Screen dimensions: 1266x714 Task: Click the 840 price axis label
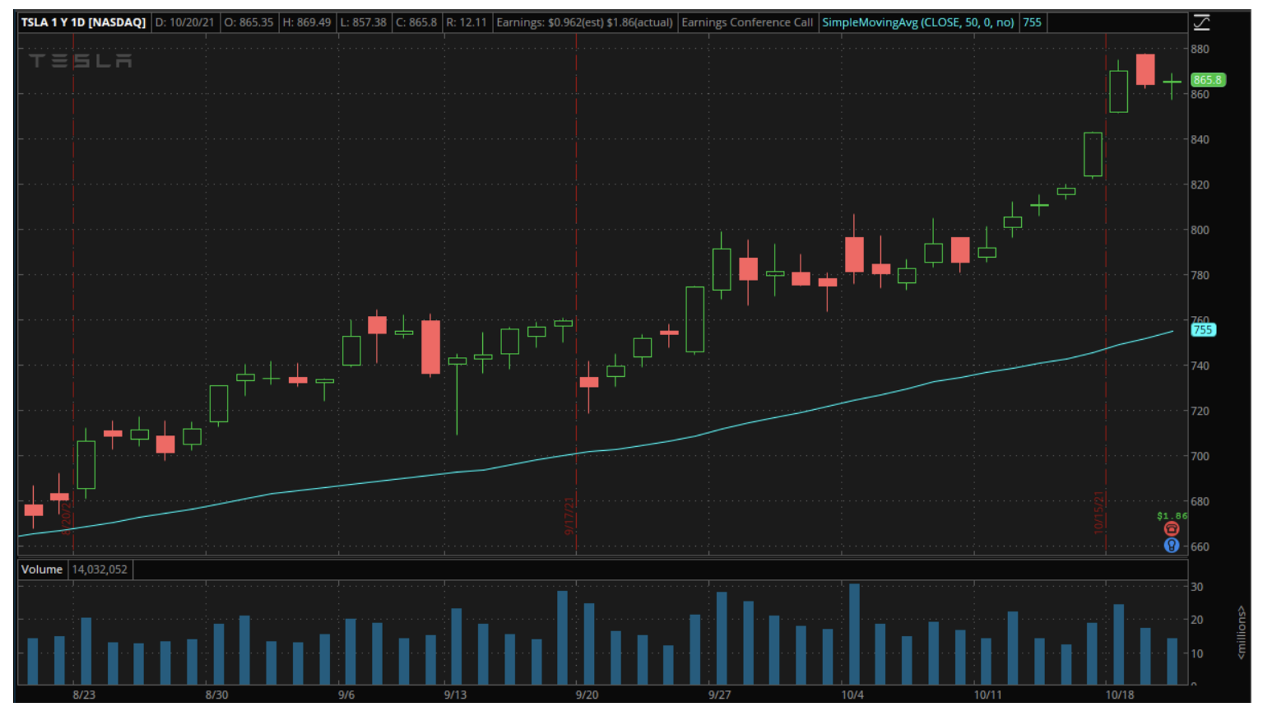(1200, 139)
